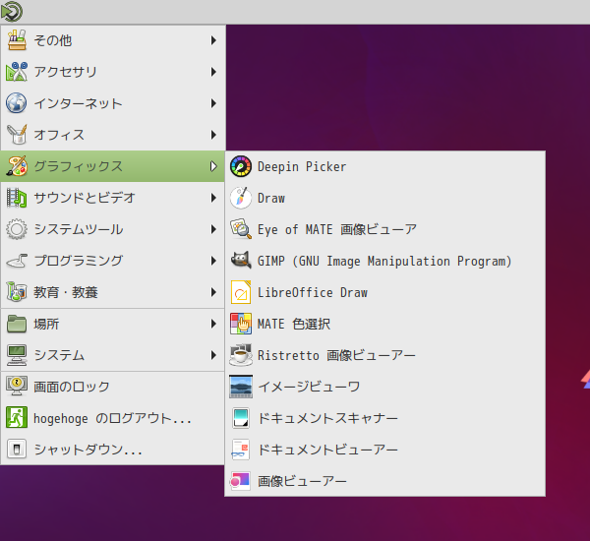Screen dimensions: 590x541
Task: Expand プログラミング submenu arrow
Action: point(213,261)
